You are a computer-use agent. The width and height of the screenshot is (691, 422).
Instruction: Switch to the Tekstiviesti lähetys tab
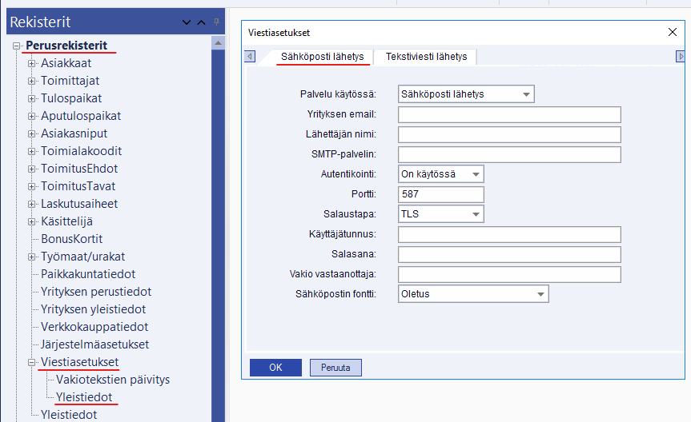point(426,57)
